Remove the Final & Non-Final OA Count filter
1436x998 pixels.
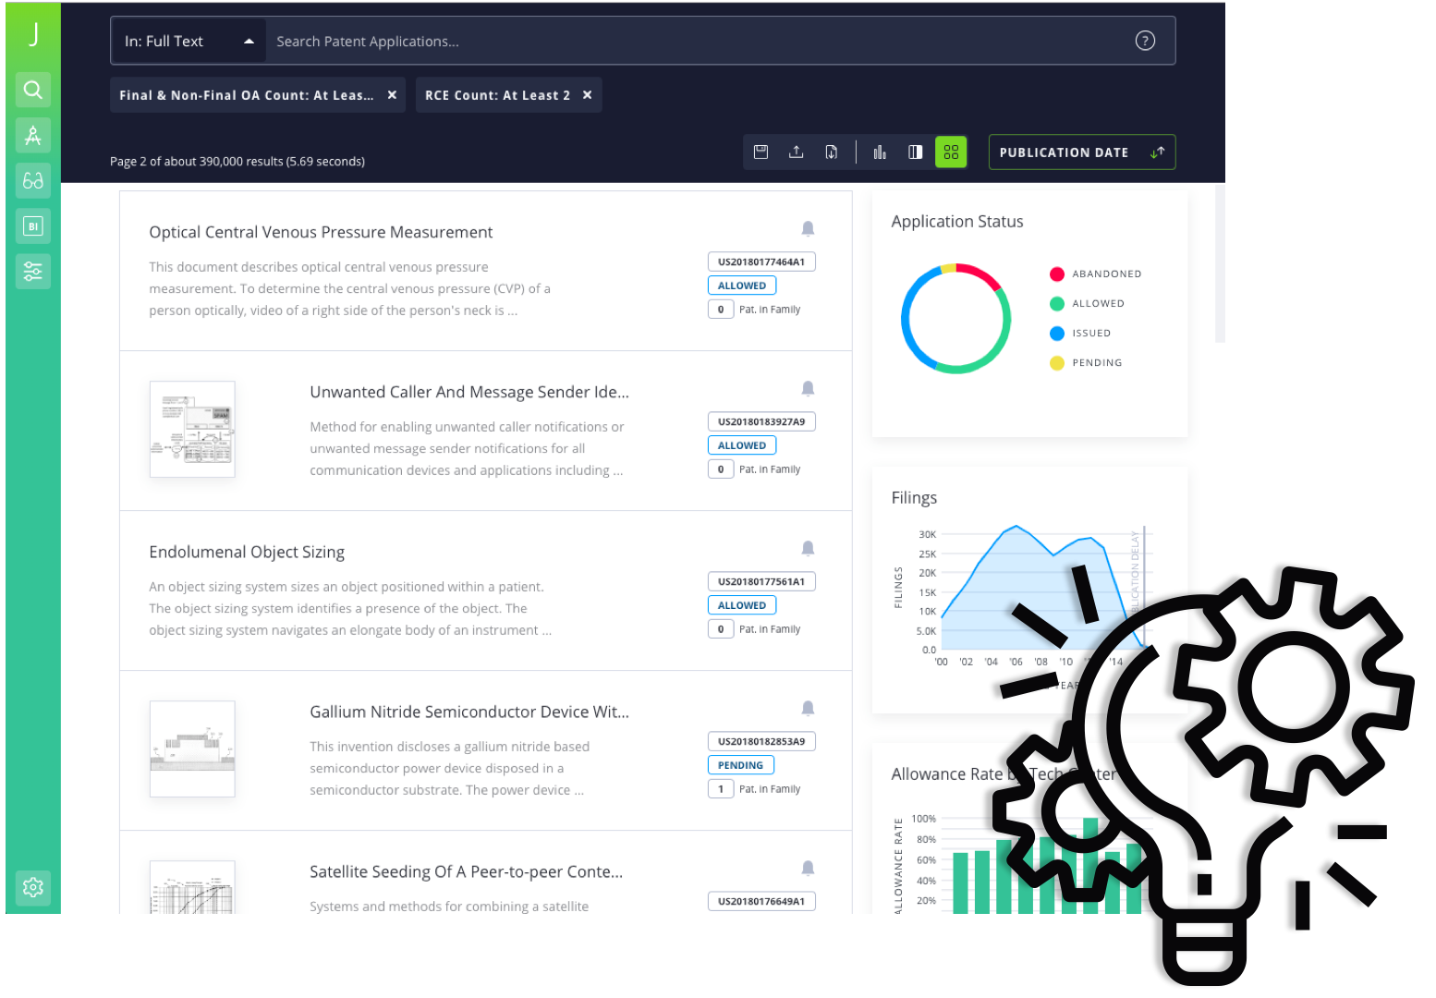pyautogui.click(x=392, y=95)
